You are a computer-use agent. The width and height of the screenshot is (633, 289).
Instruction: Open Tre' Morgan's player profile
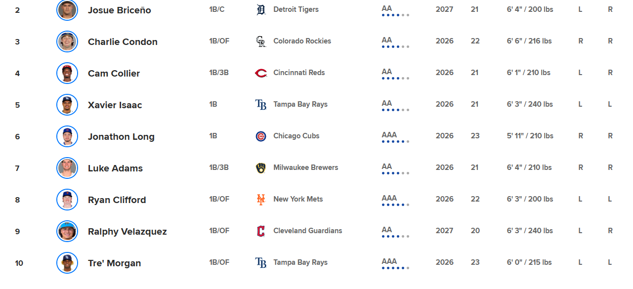[x=114, y=263]
